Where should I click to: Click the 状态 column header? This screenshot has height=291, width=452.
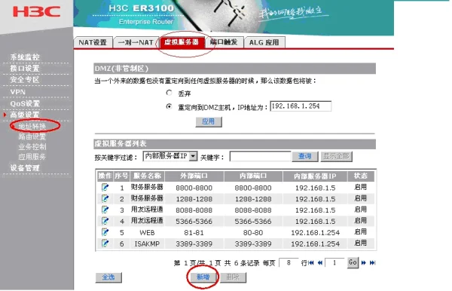[x=361, y=176]
